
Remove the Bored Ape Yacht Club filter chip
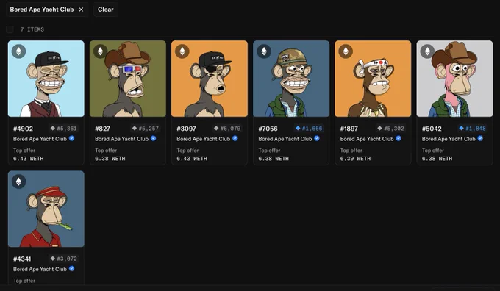click(x=81, y=10)
